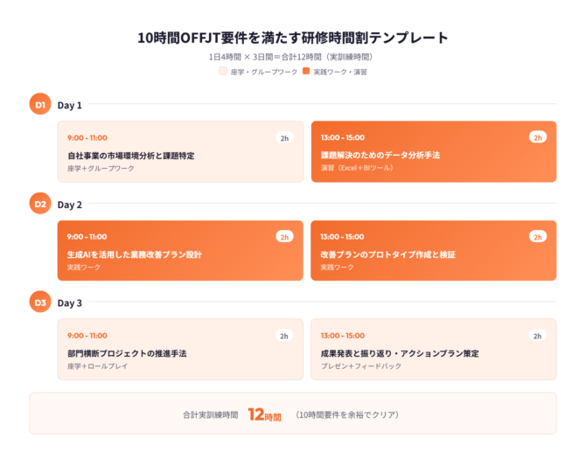586x459 pixels.
Task: Click the 12時間 total training hours figure
Action: pyautogui.click(x=264, y=414)
